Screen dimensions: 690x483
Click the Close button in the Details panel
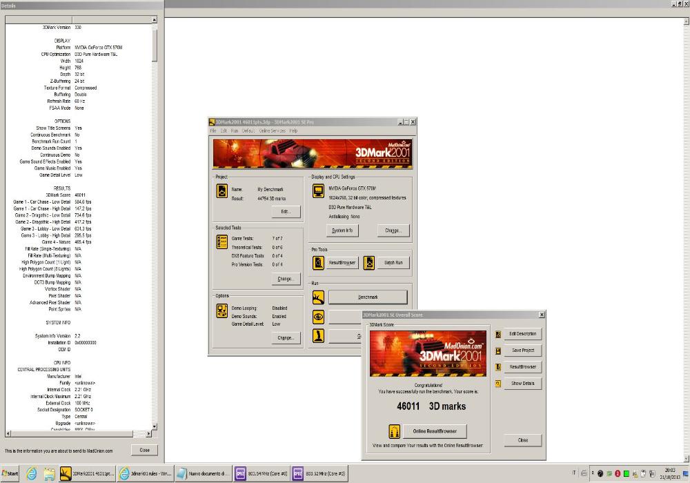tap(144, 451)
